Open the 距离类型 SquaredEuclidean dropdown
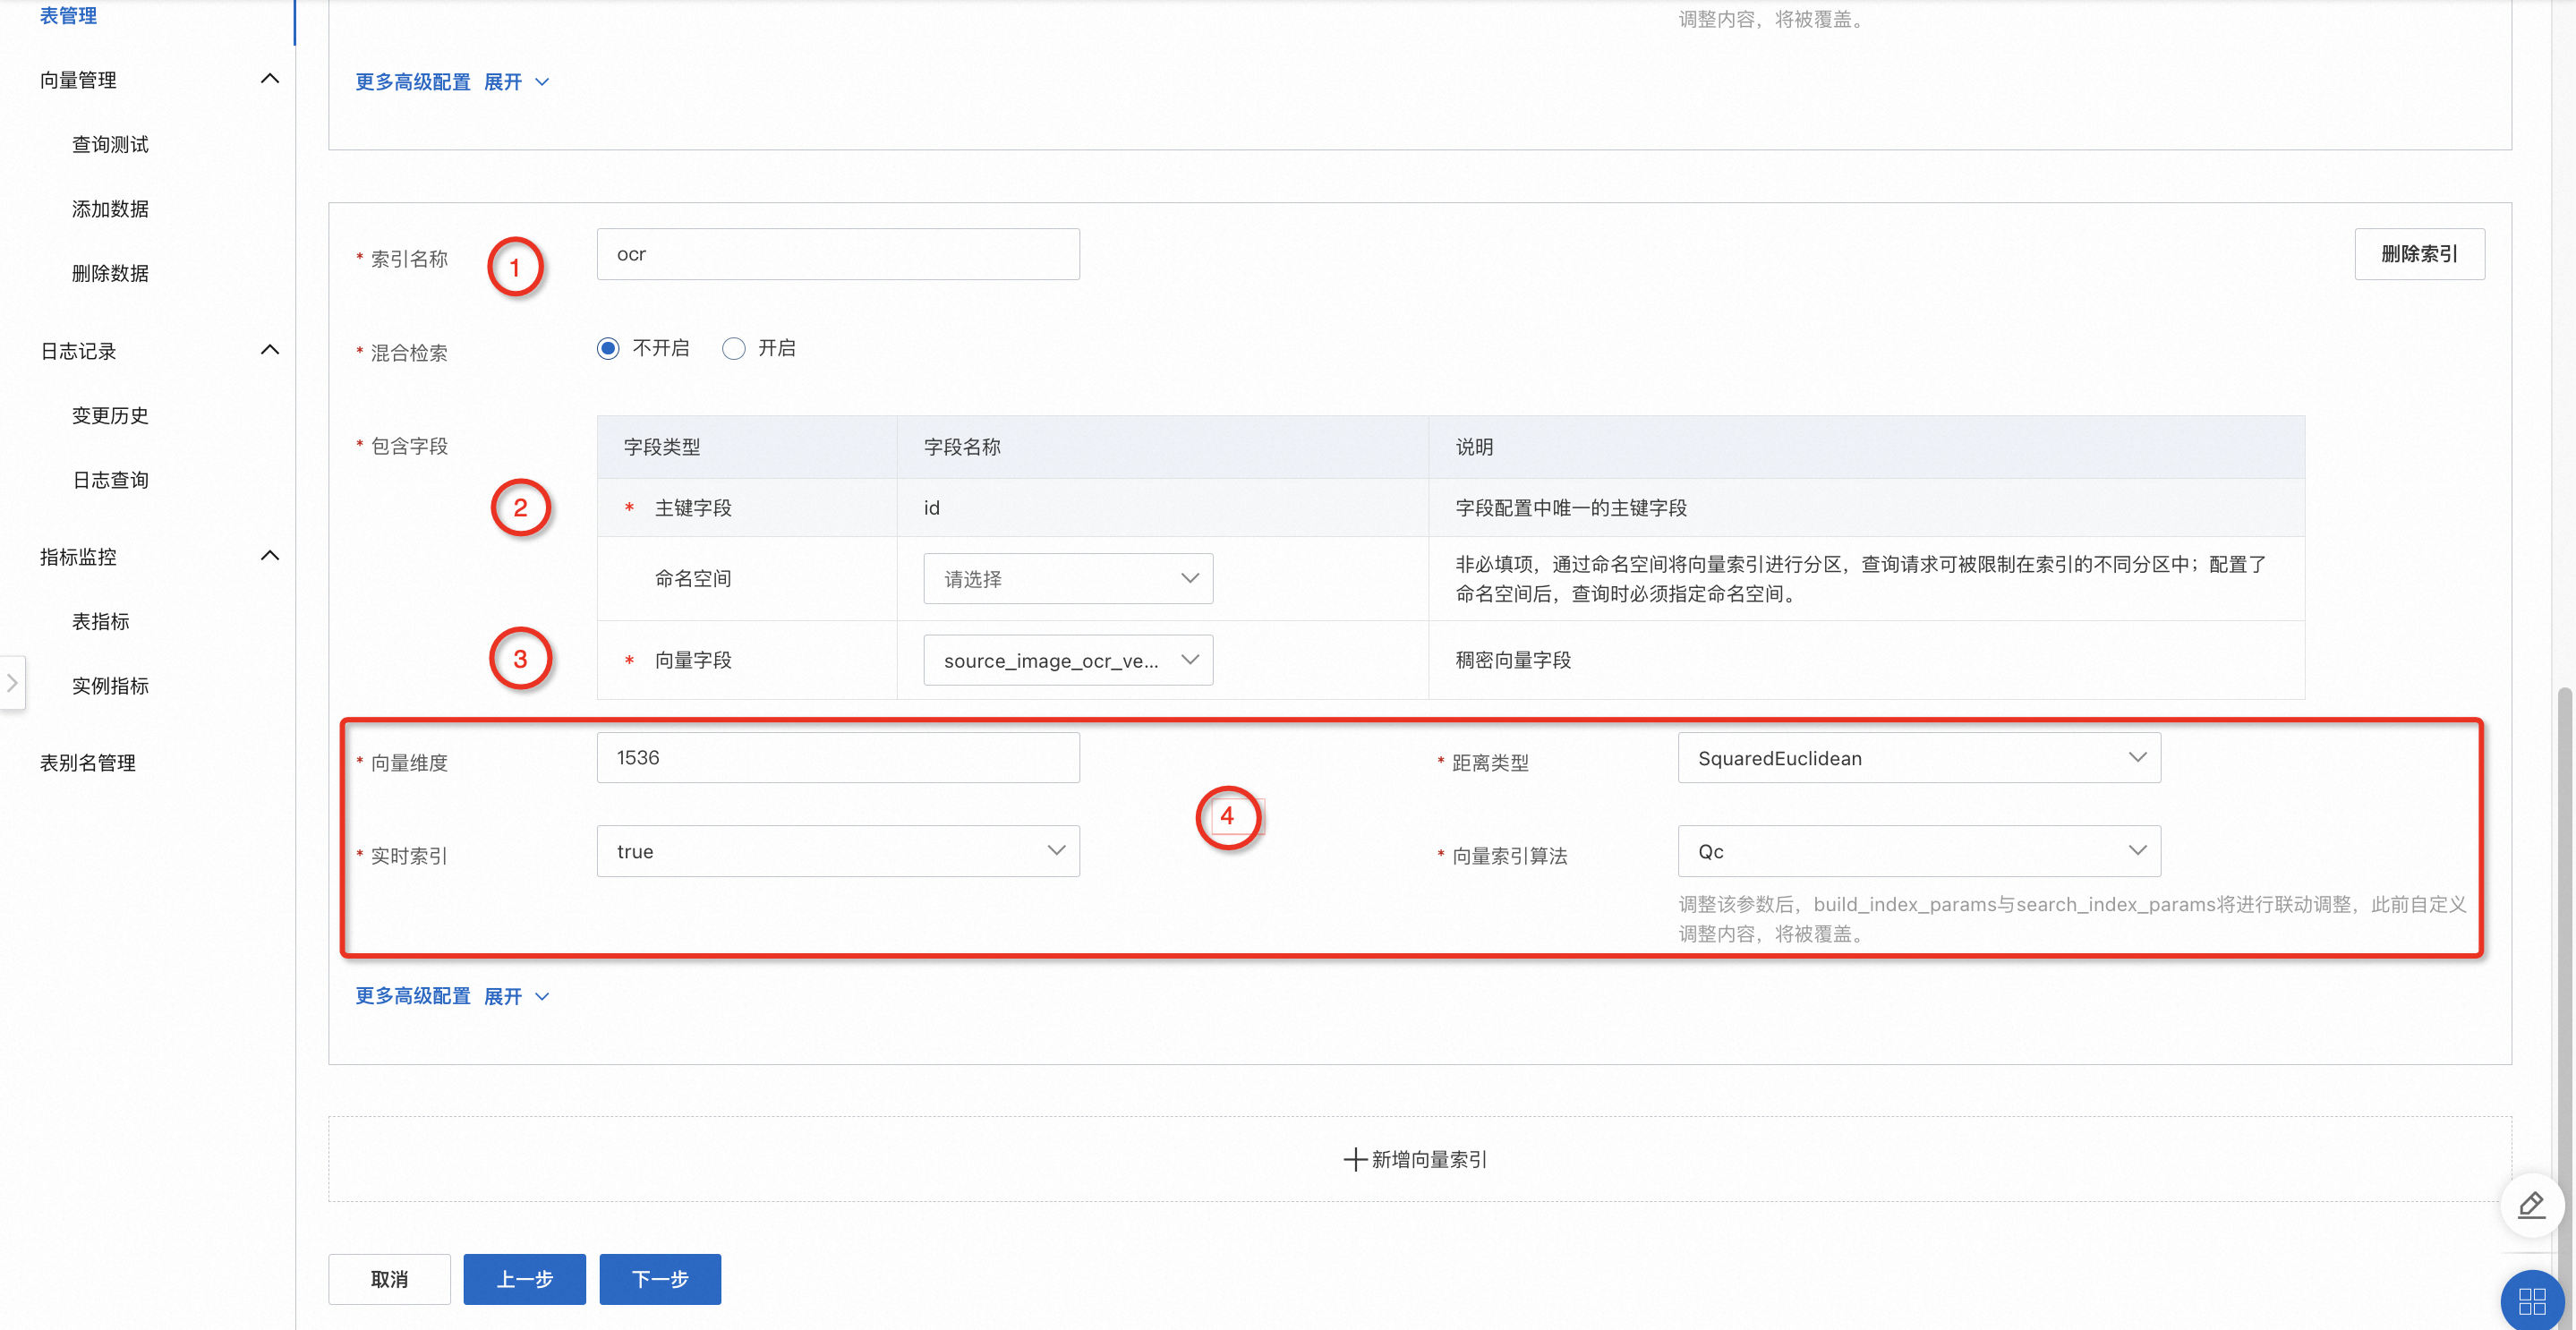Screen dimensions: 2576x1330 tap(1918, 758)
